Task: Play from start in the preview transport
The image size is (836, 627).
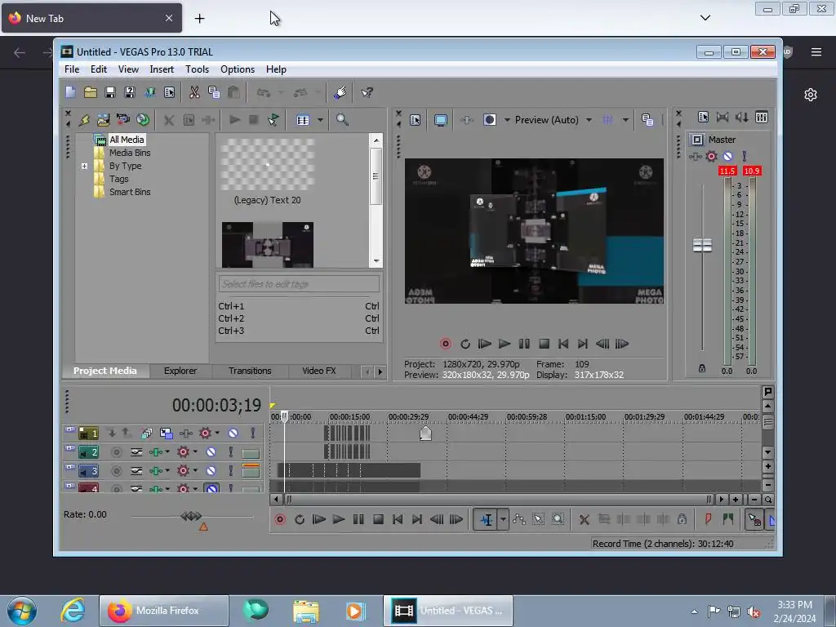Action: pos(485,344)
